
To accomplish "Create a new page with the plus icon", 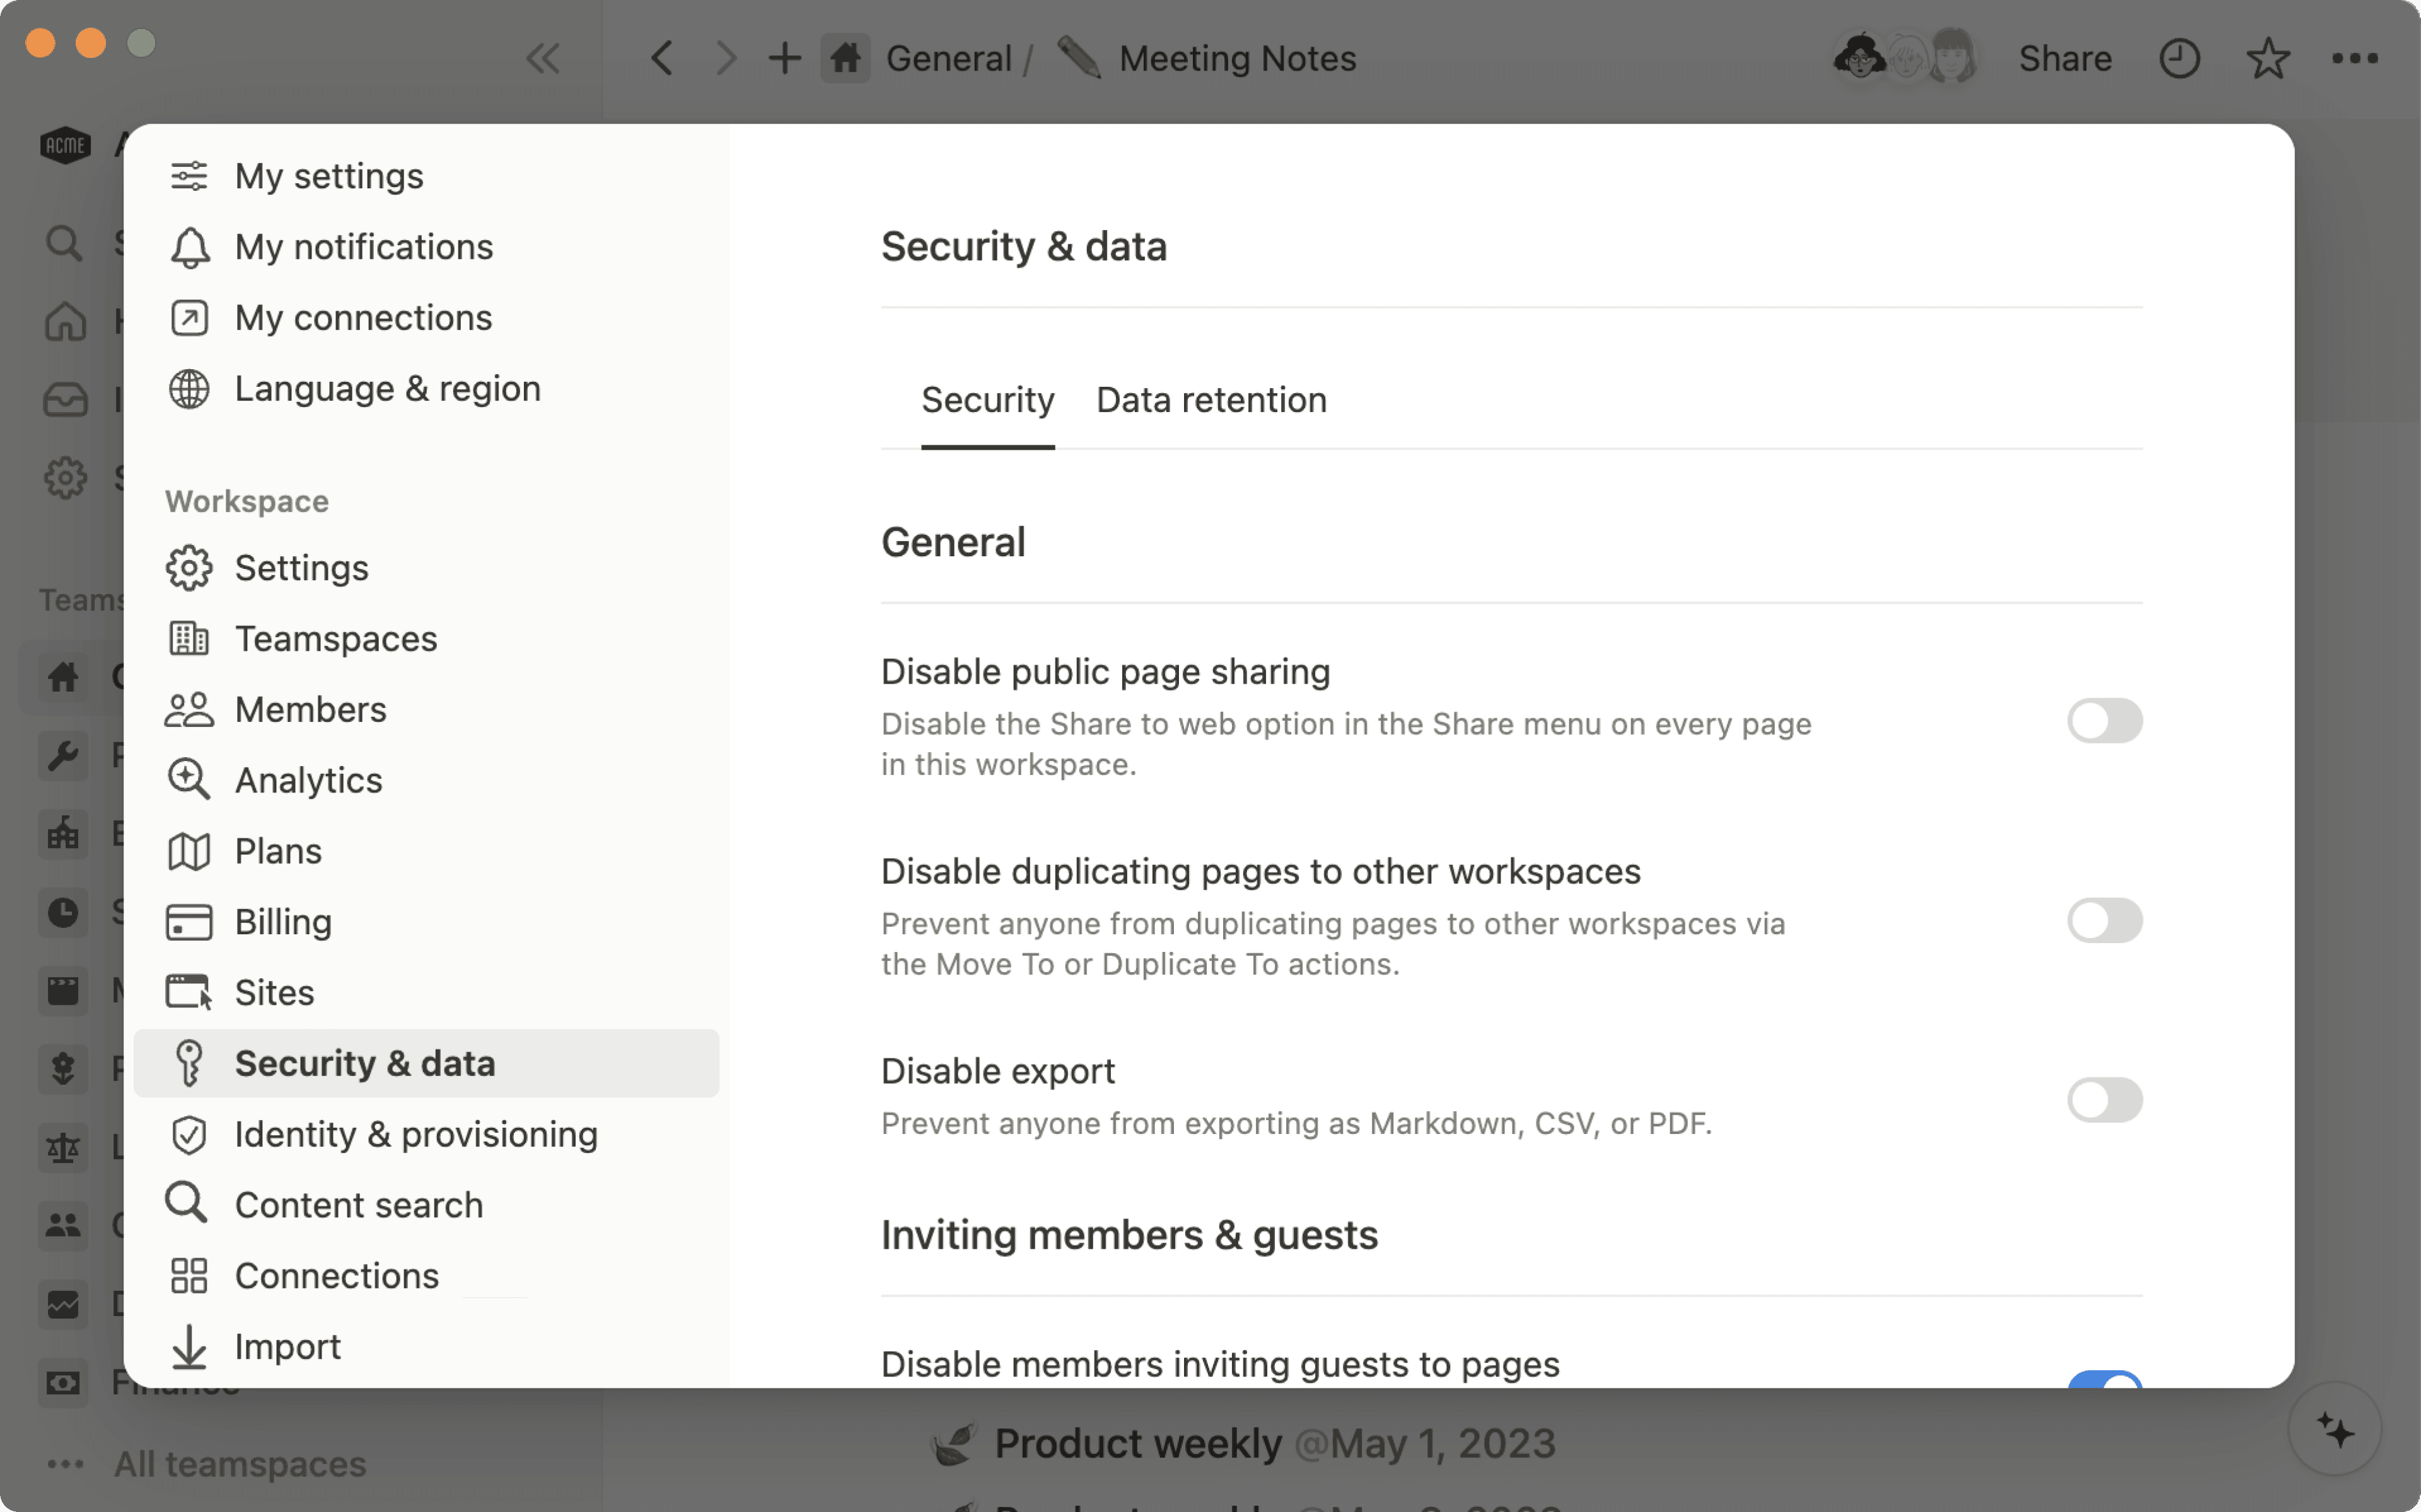I will tap(784, 57).
